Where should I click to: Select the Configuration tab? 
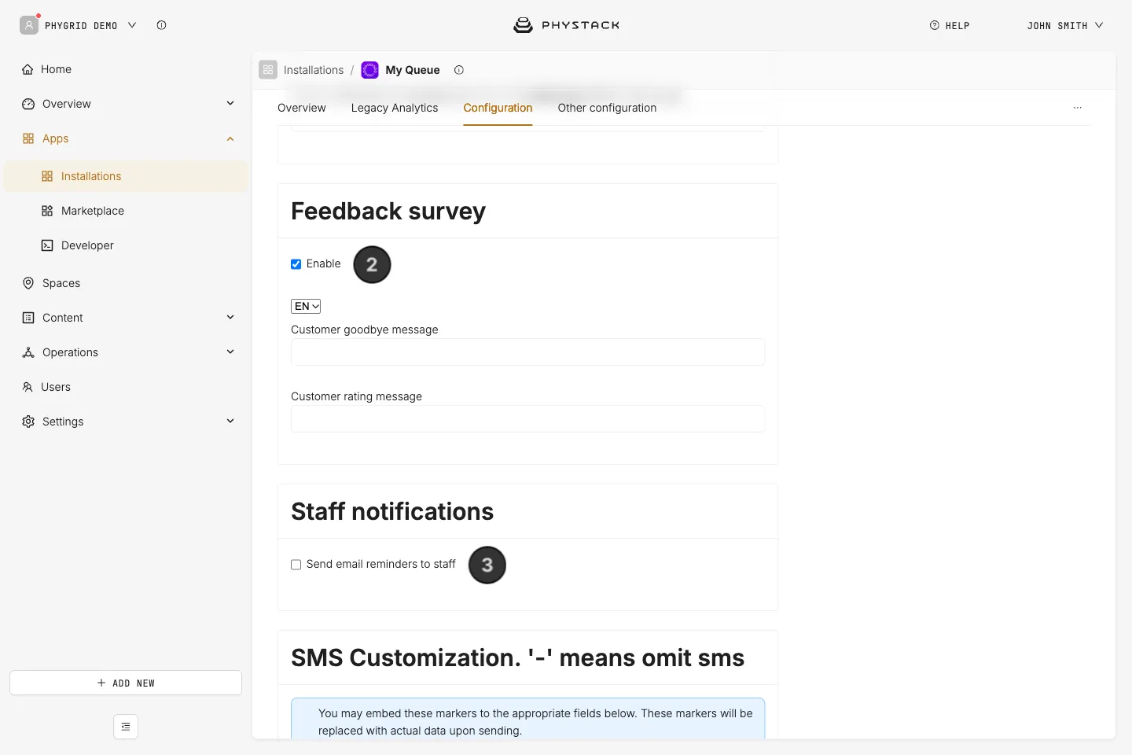pyautogui.click(x=498, y=108)
